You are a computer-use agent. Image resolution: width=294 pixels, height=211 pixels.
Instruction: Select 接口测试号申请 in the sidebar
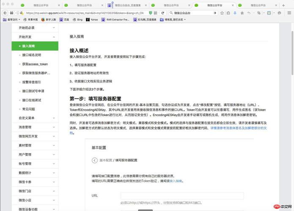33,91
